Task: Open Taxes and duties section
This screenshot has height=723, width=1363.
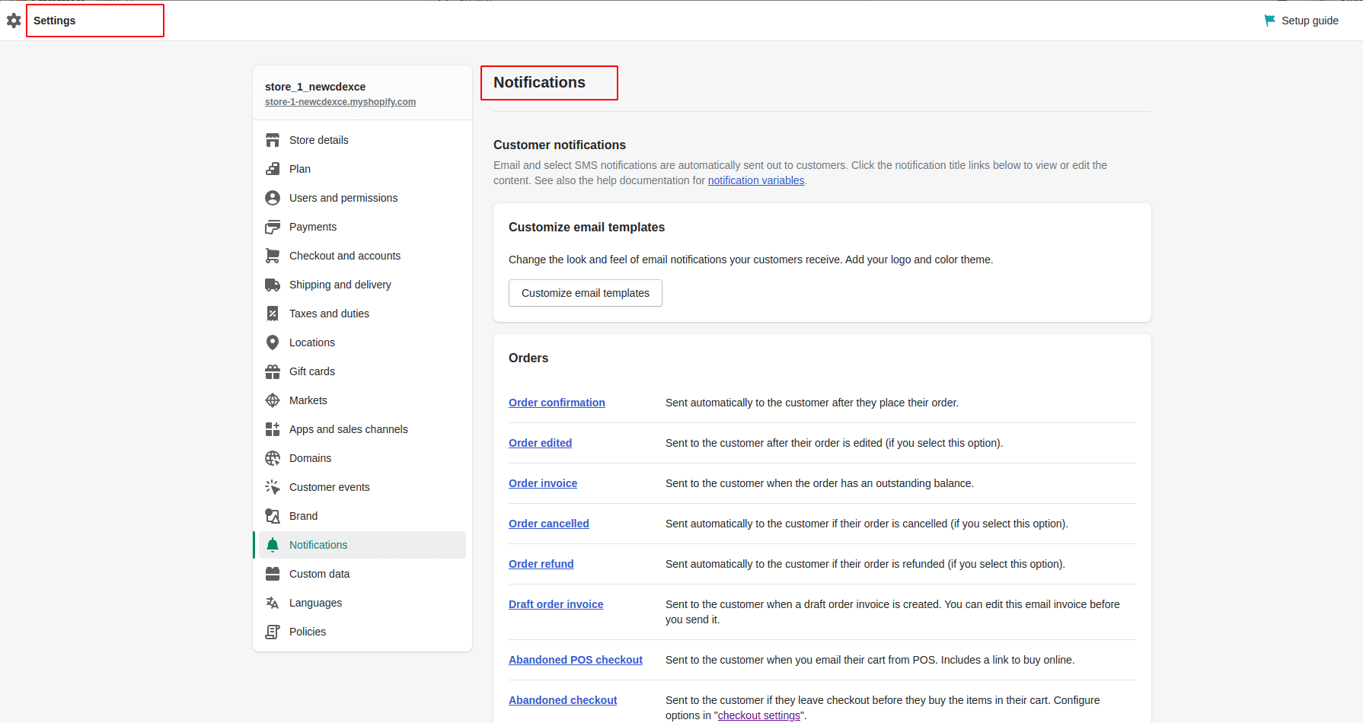Action: tap(362, 314)
